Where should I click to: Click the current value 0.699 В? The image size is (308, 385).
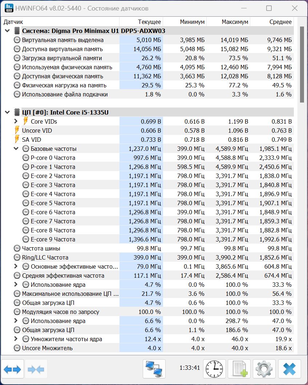pos(151,121)
